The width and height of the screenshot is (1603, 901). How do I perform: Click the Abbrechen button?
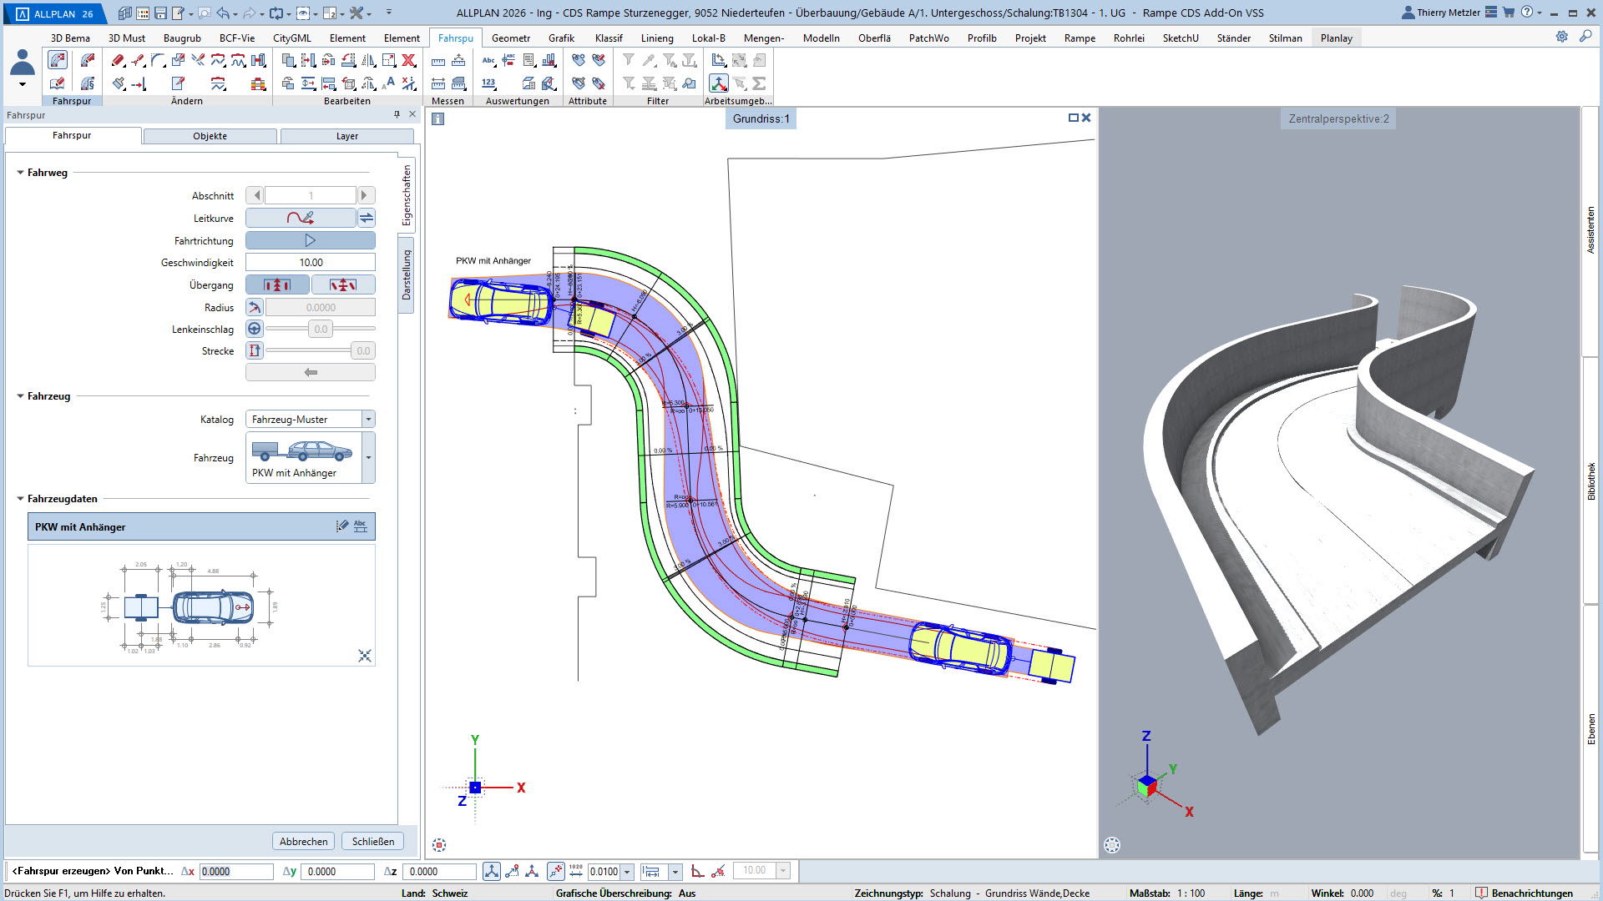pyautogui.click(x=303, y=841)
